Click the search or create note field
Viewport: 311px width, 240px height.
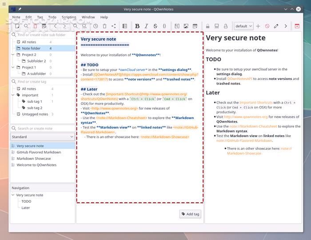[x=43, y=128]
